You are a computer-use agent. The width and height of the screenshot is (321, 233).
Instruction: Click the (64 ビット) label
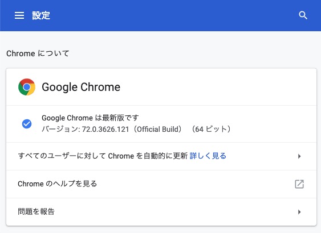(x=212, y=130)
